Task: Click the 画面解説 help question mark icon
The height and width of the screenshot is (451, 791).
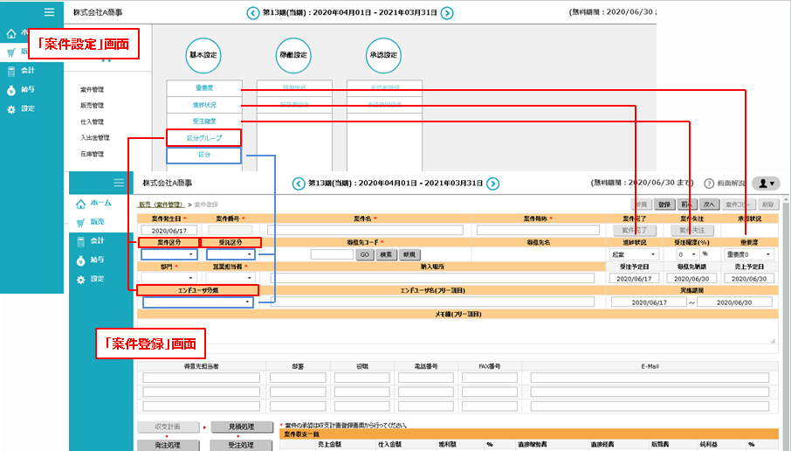Action: pos(708,184)
